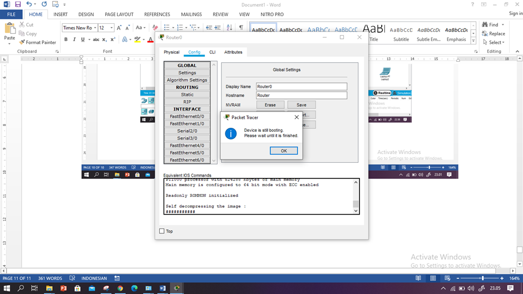Switch to Physical tab in Router0
Screen dimensions: 523x294
(x=171, y=52)
